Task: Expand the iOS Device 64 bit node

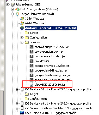Action: [17, 103]
